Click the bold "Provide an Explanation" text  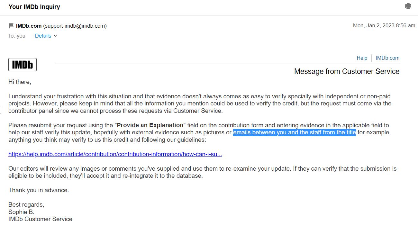point(150,125)
